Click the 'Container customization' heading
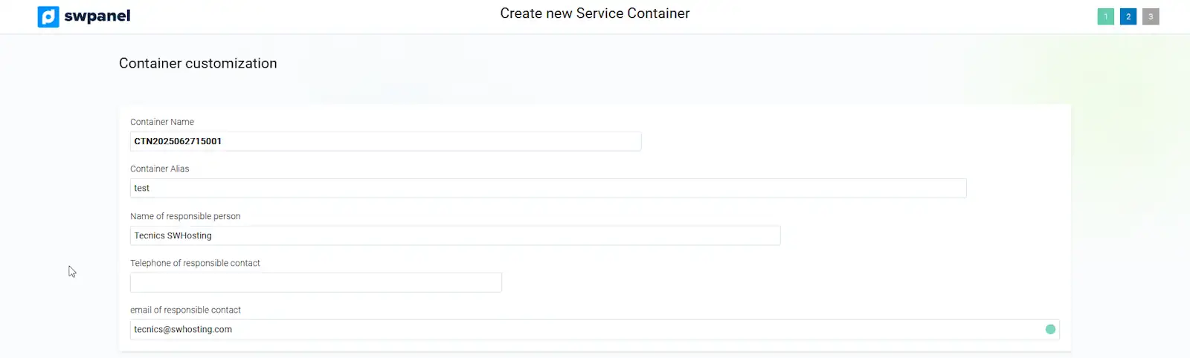The height and width of the screenshot is (358, 1190). tap(198, 63)
